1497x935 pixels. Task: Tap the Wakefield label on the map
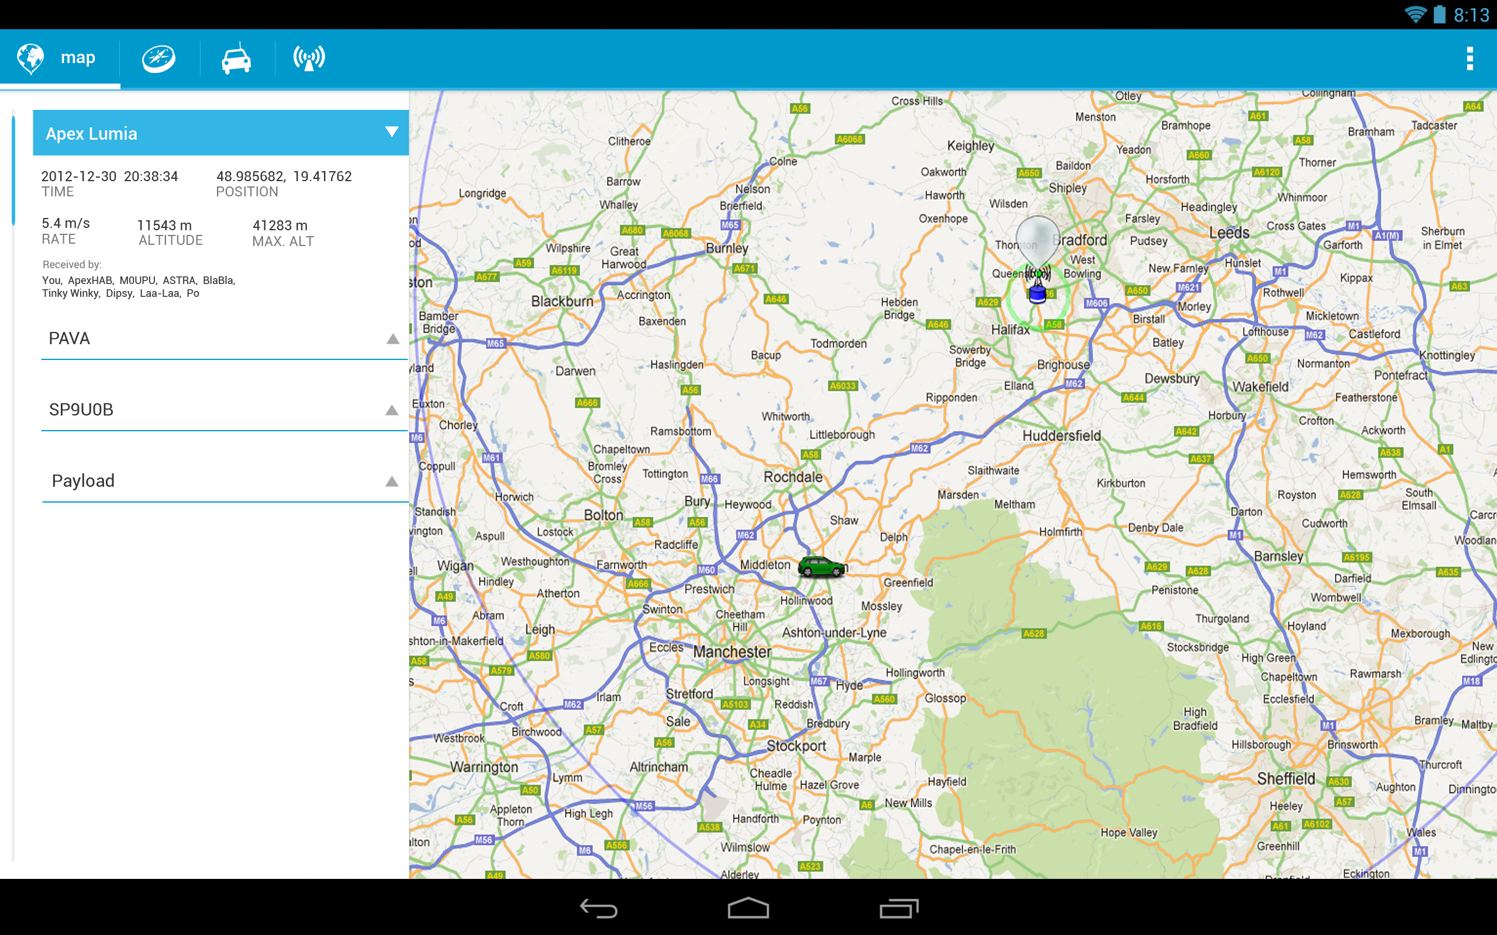[1261, 386]
